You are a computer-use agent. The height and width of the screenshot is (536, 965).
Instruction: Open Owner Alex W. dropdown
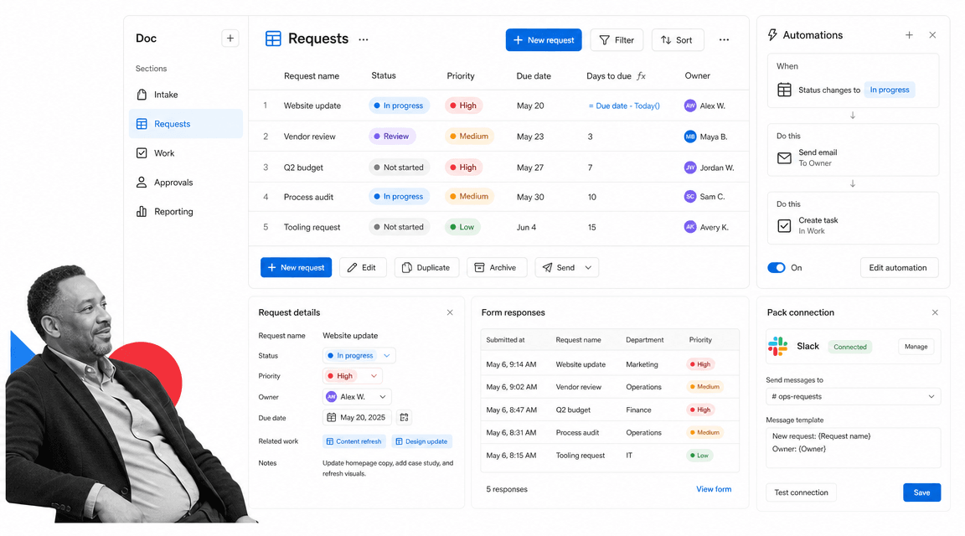click(x=357, y=397)
